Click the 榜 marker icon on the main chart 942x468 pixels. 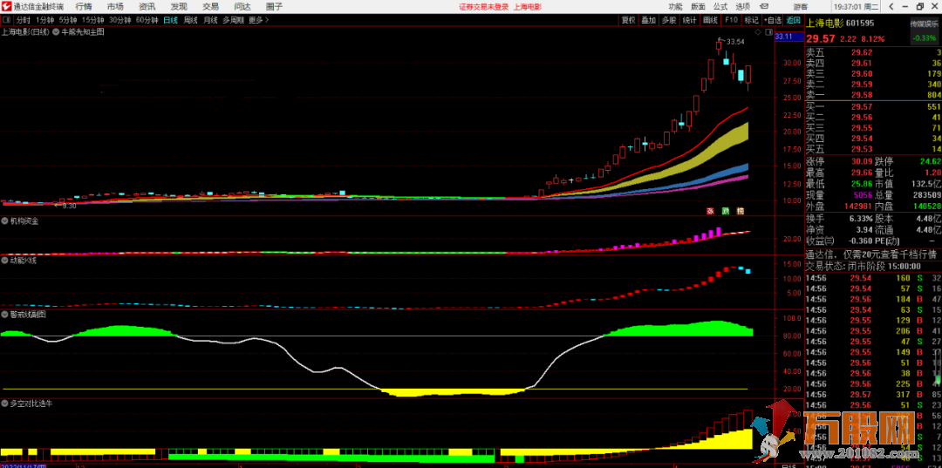pyautogui.click(x=741, y=211)
